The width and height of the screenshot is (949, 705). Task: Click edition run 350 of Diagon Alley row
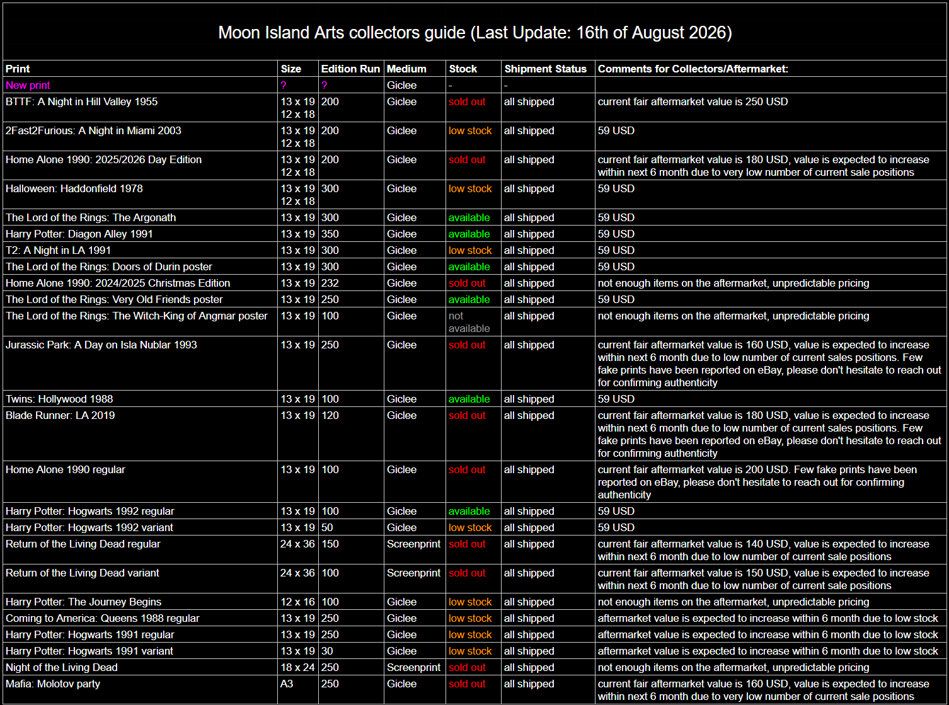[330, 234]
